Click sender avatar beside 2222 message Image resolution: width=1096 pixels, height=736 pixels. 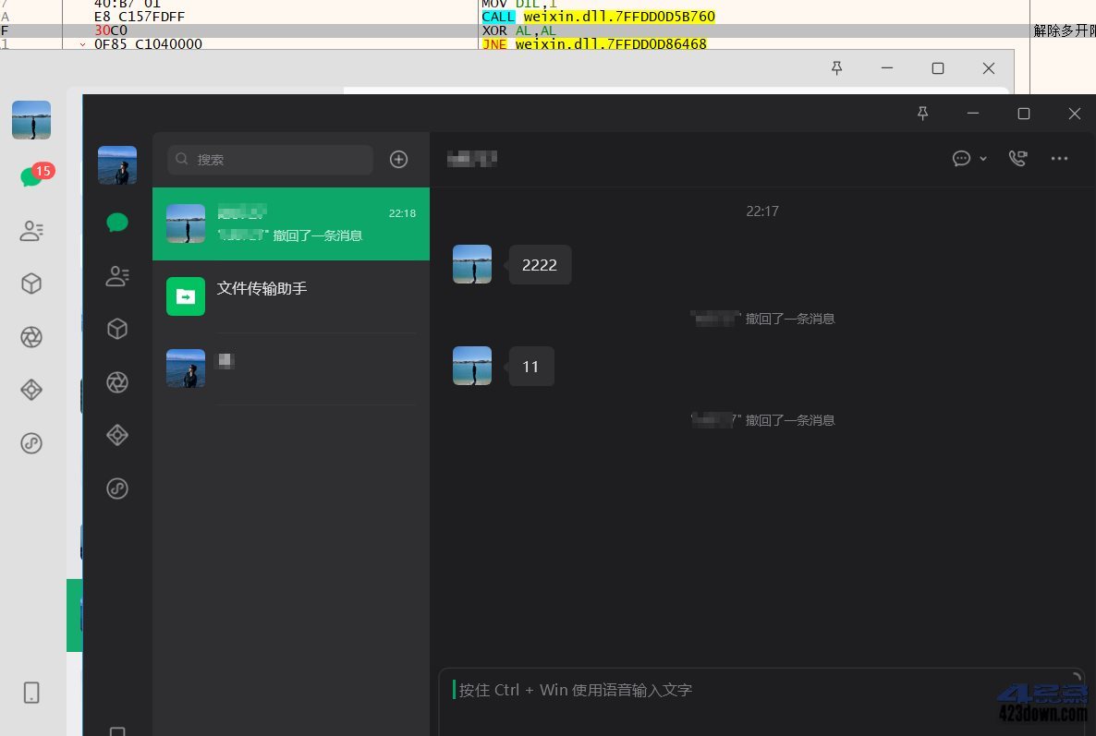click(472, 264)
